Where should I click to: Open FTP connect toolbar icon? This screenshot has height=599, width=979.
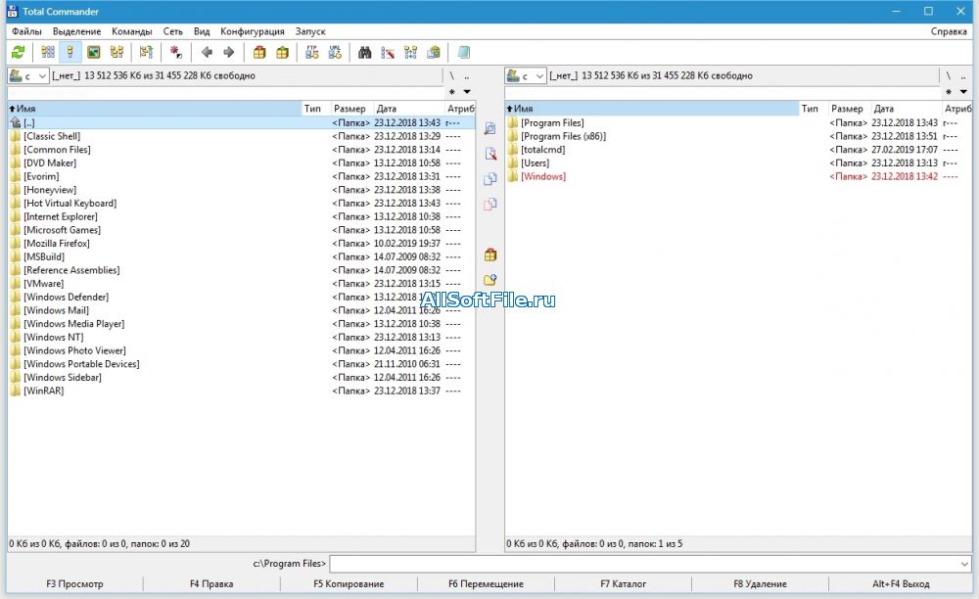coord(312,53)
